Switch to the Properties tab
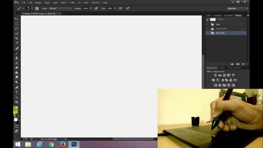 (228, 16)
